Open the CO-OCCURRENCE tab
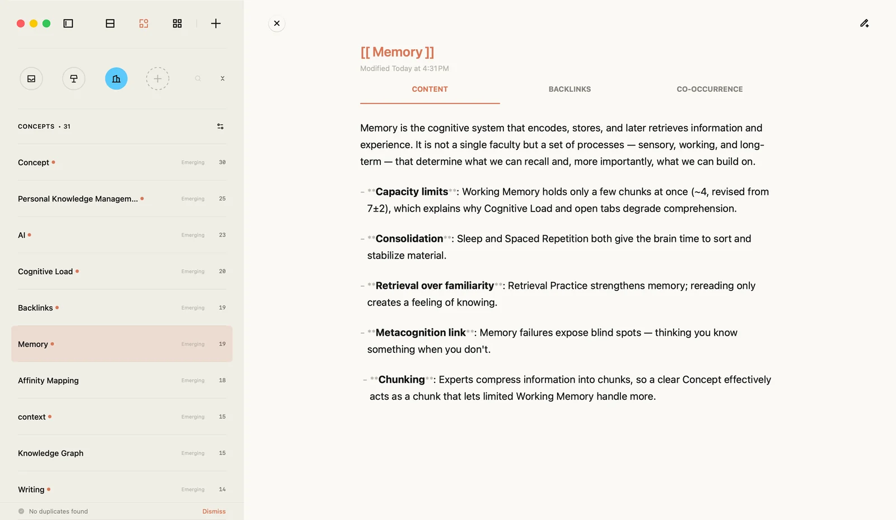 point(710,90)
